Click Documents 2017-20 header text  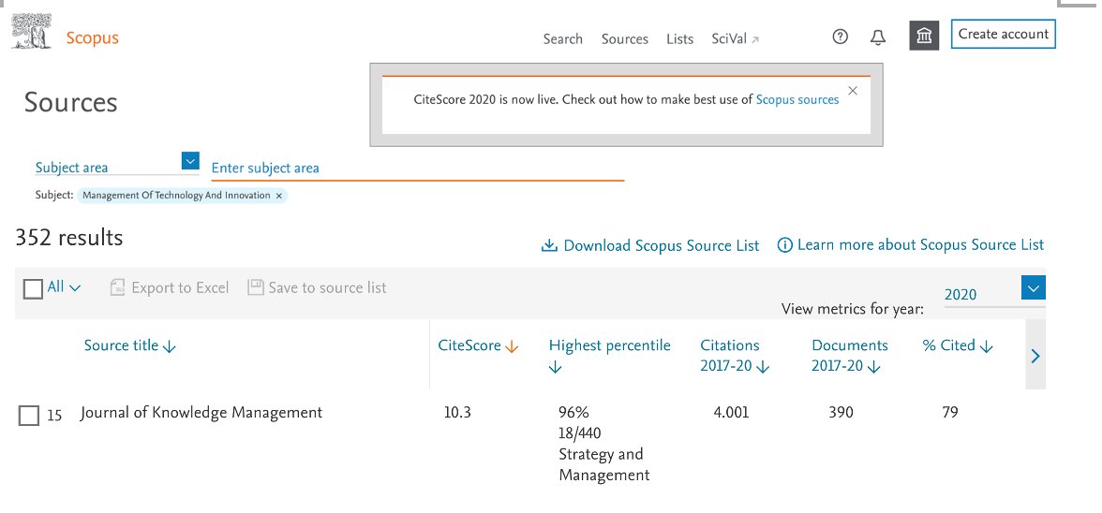(850, 355)
